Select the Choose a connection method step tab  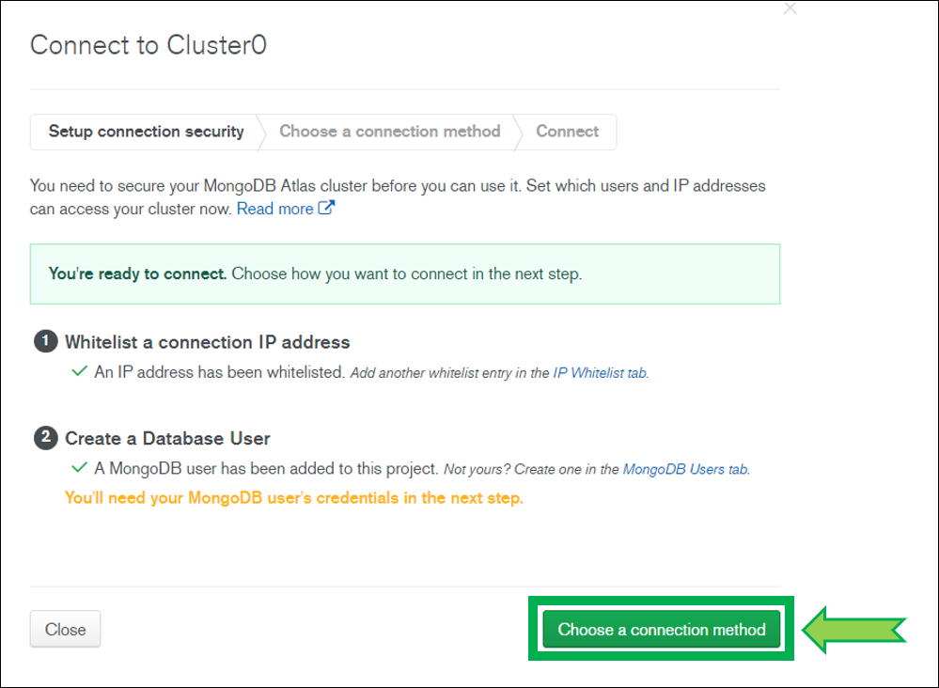coord(390,132)
